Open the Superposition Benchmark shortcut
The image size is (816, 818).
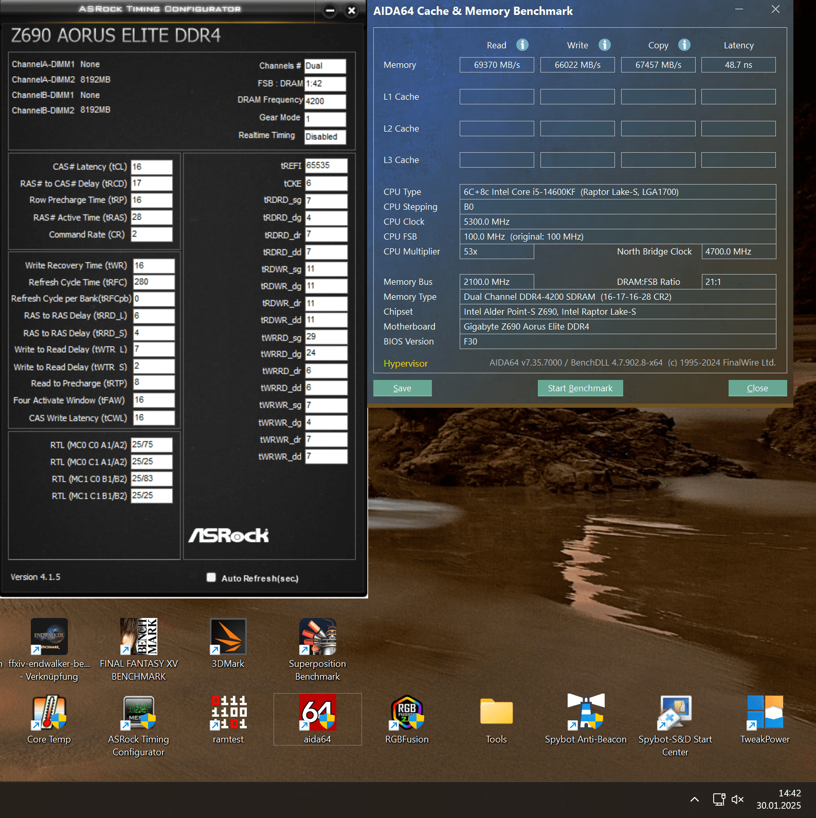(318, 649)
